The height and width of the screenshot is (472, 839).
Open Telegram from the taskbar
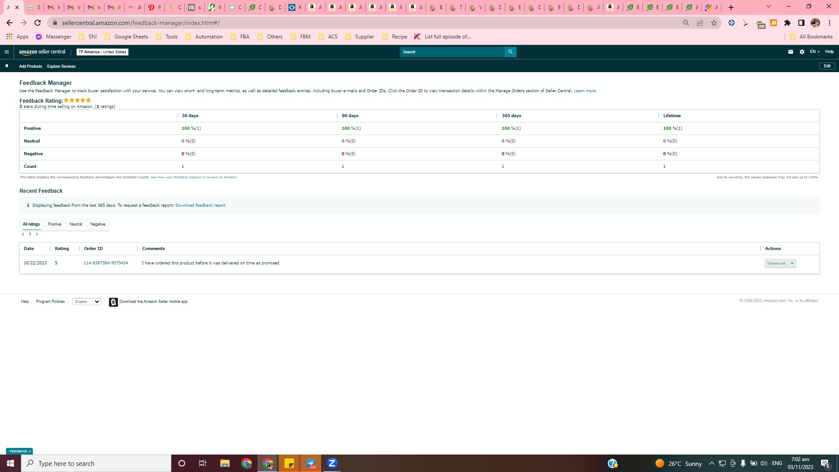coord(311,463)
